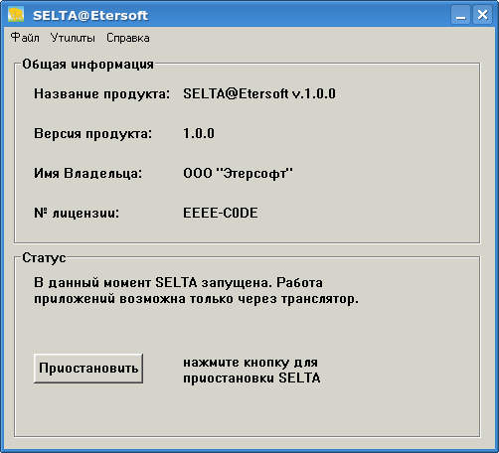
Task: Click the Статус group heading
Action: click(x=44, y=258)
